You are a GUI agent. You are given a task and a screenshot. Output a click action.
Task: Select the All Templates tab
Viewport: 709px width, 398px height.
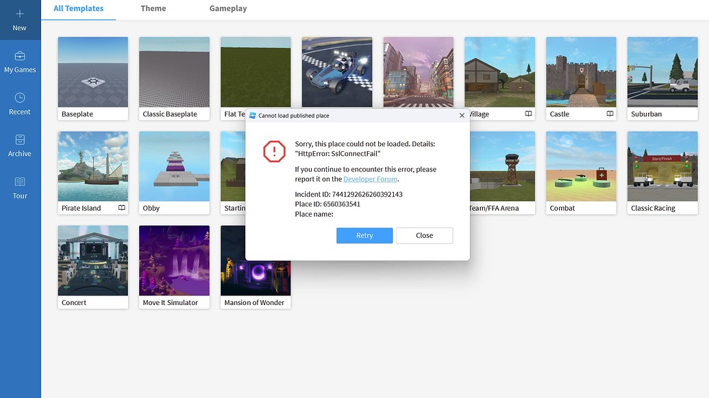pyautogui.click(x=77, y=8)
